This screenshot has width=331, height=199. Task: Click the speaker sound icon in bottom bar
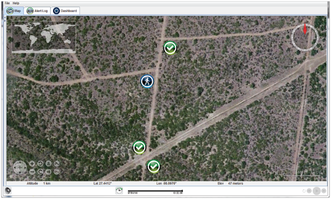(x=8, y=191)
